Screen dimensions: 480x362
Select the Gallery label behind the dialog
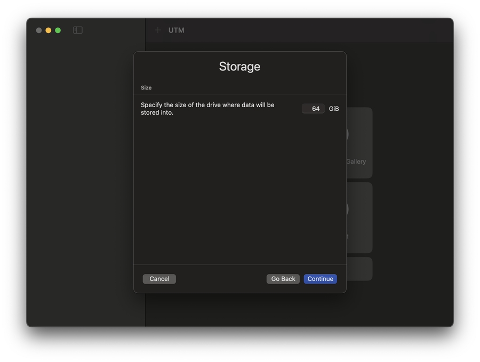coord(356,162)
